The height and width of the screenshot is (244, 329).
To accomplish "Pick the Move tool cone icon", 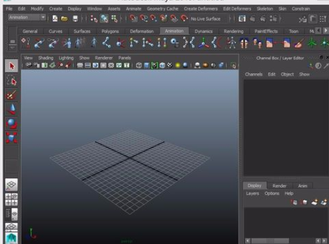I will click(x=11, y=109).
